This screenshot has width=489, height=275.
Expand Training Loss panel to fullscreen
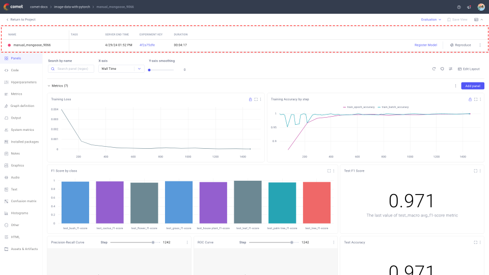[256, 99]
